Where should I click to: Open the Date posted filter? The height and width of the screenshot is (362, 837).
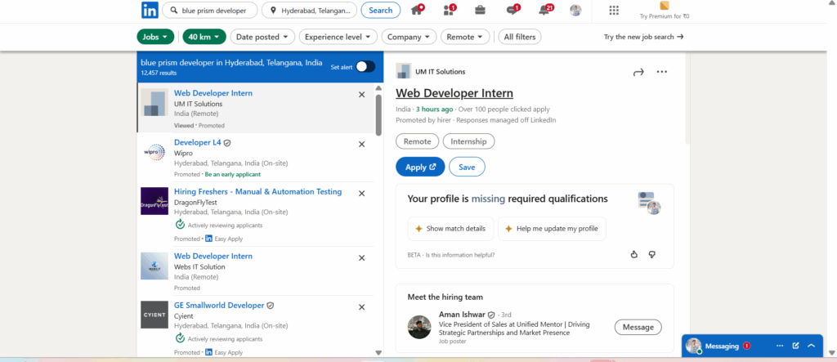[x=262, y=37]
